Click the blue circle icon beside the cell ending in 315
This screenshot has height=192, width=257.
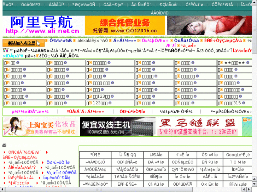244,103
